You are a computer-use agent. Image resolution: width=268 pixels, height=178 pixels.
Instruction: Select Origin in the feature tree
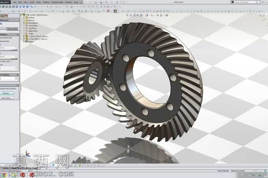(x=31, y=33)
